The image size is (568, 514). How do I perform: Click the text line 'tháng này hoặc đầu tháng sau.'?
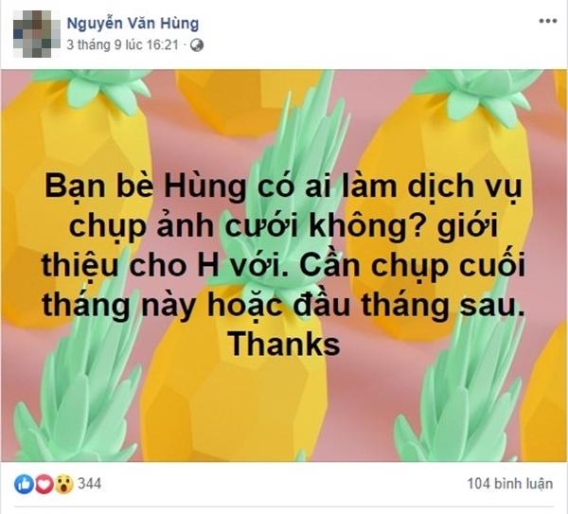pyautogui.click(x=283, y=305)
